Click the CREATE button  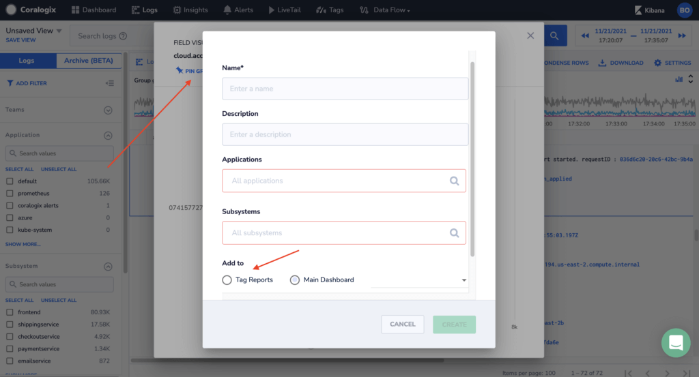coord(454,325)
